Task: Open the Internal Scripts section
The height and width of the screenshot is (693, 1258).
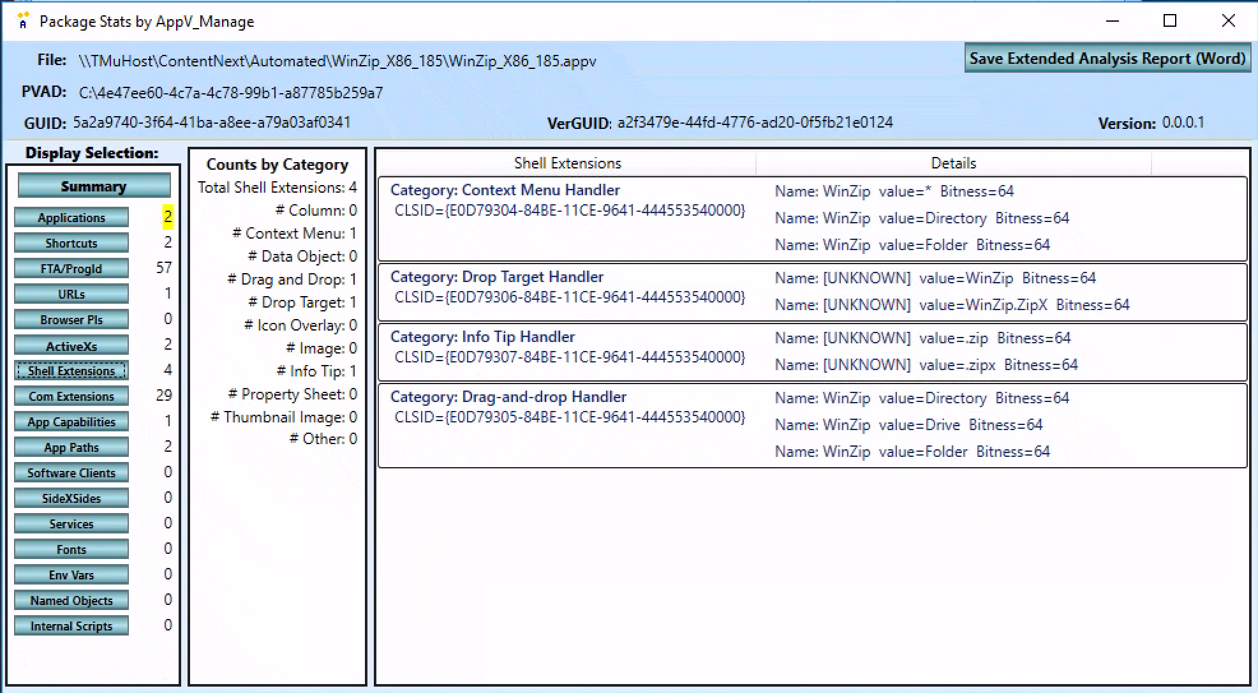Action: [x=71, y=626]
